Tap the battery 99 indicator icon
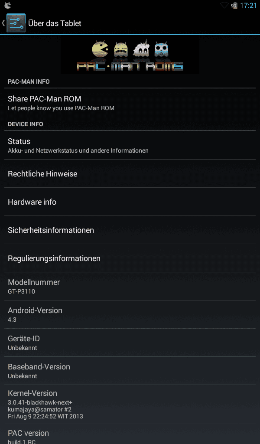Screen dimensions: 260x444 tap(234, 5)
